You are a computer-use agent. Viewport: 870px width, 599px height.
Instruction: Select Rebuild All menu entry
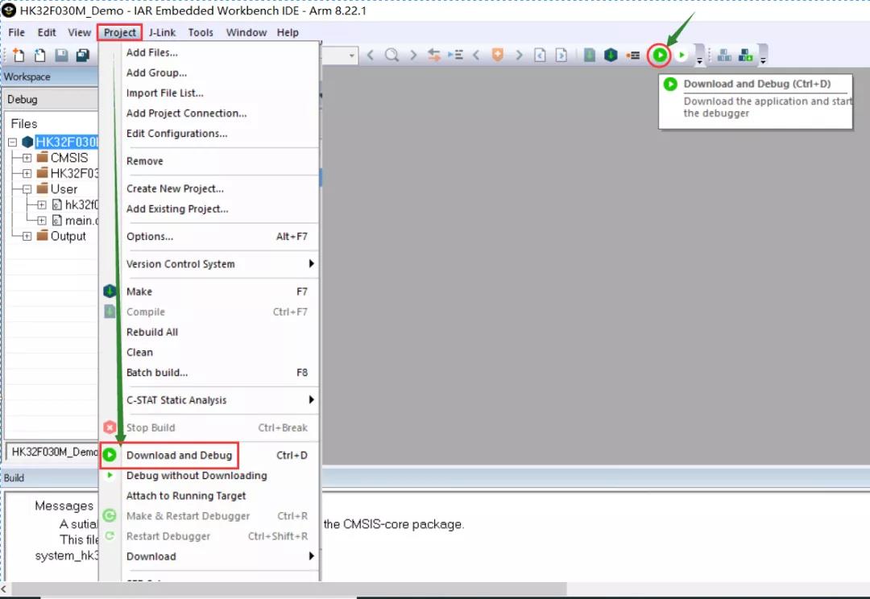(x=209, y=333)
